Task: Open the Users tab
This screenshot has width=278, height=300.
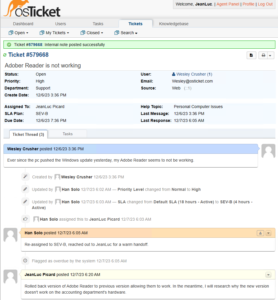Action: tap(61, 24)
